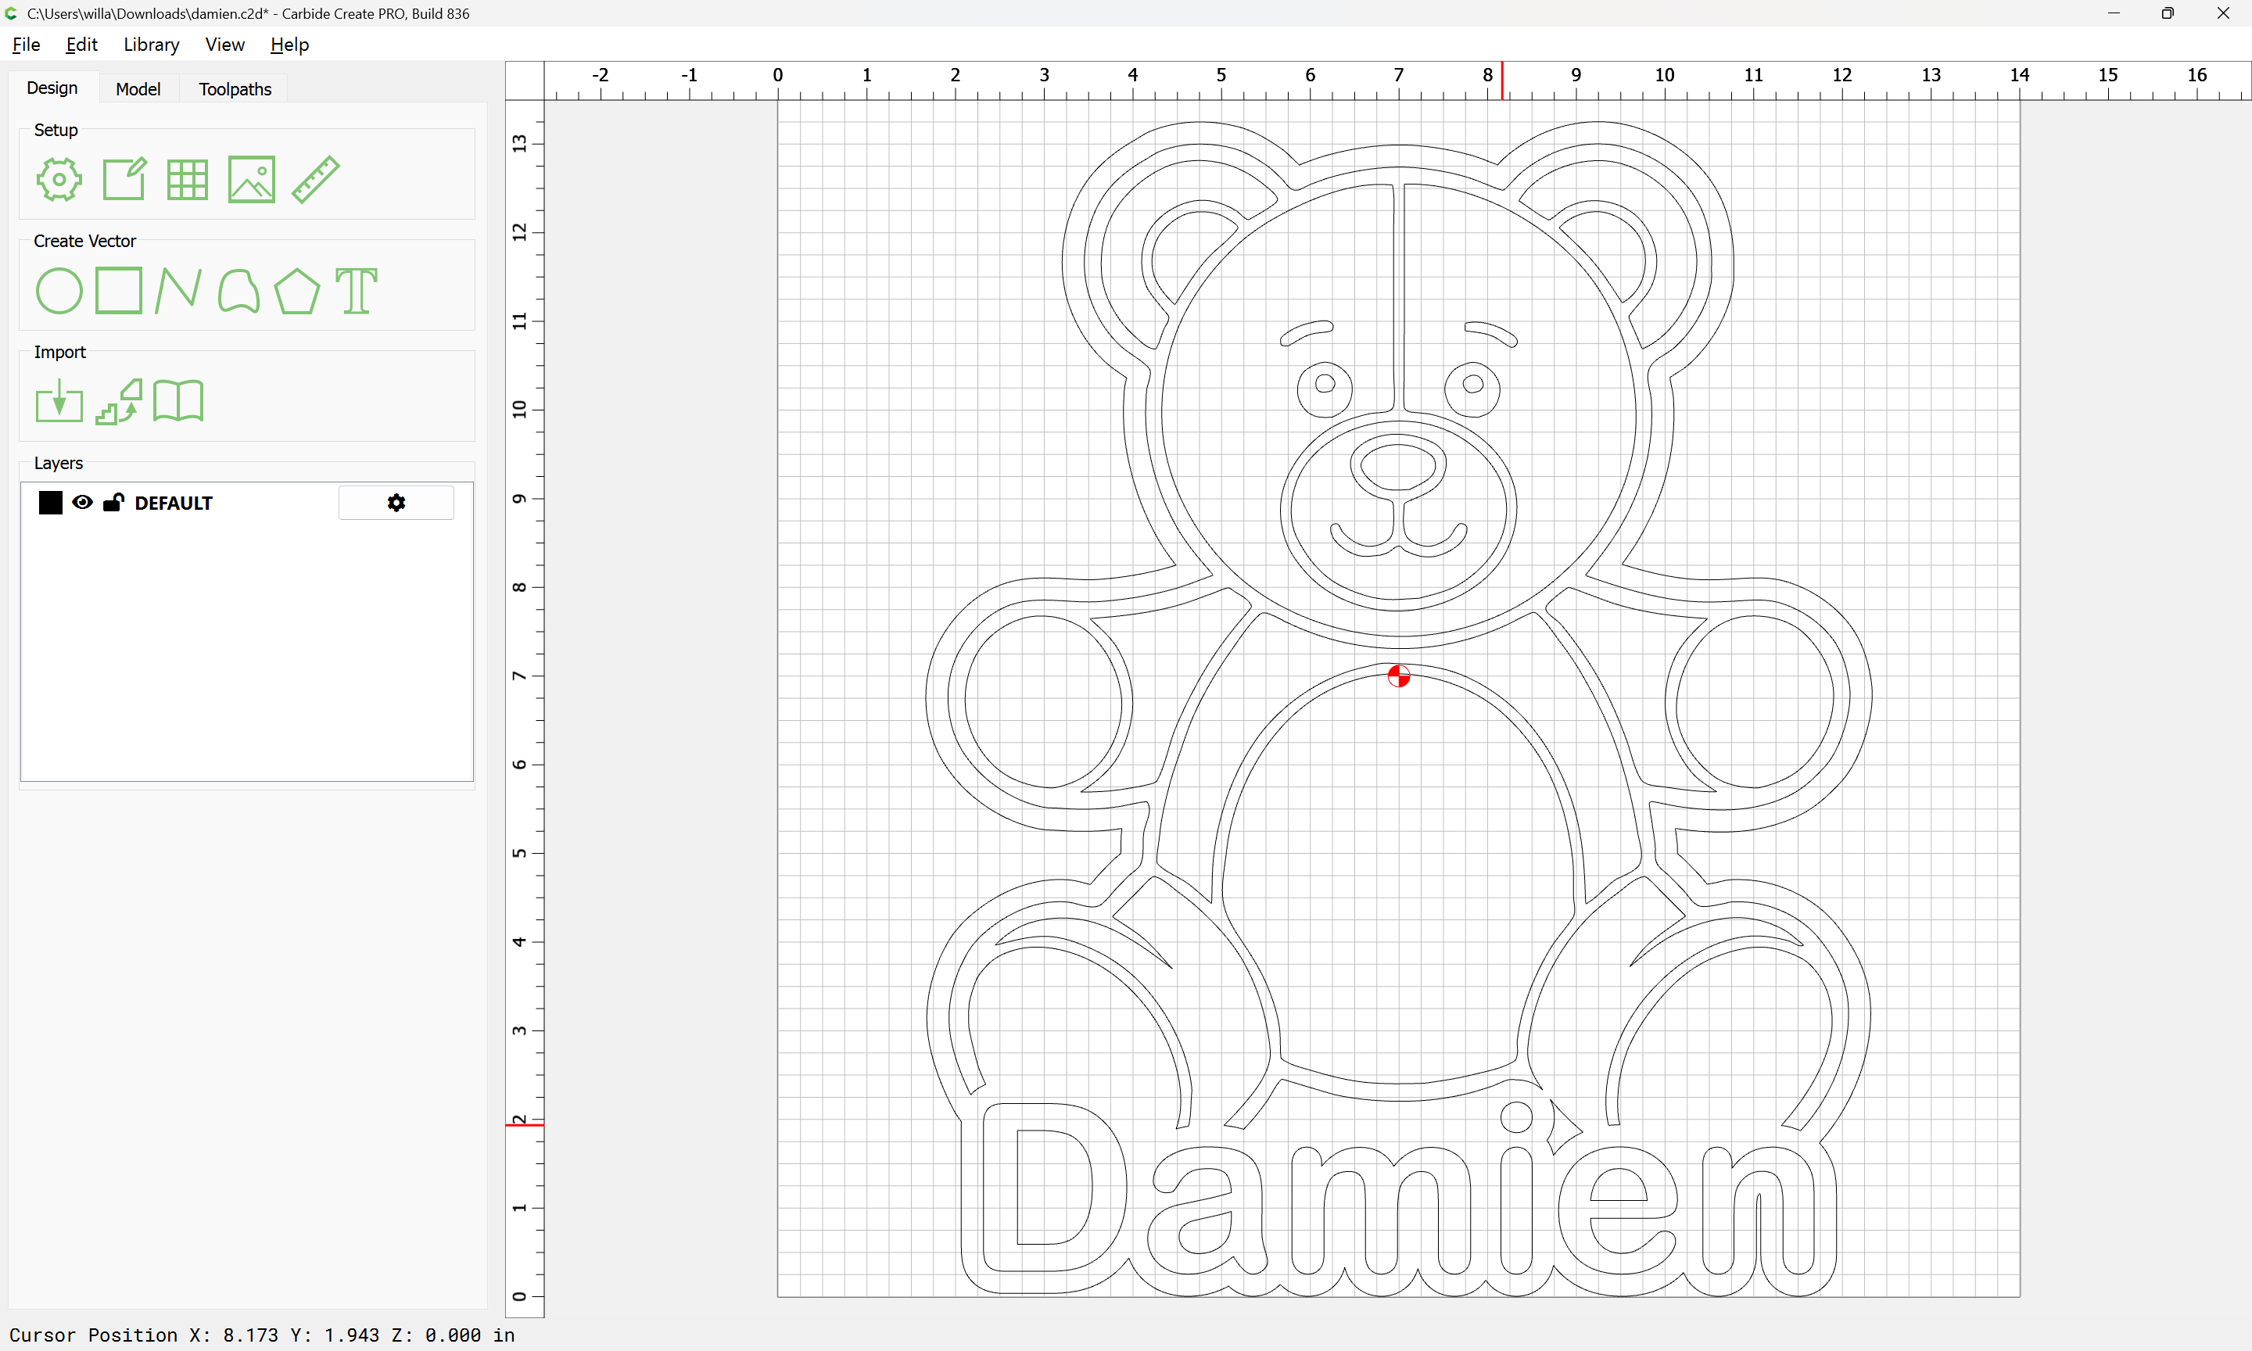Click the Import vector file icon
Screen dimensions: 2252x1351
point(59,402)
